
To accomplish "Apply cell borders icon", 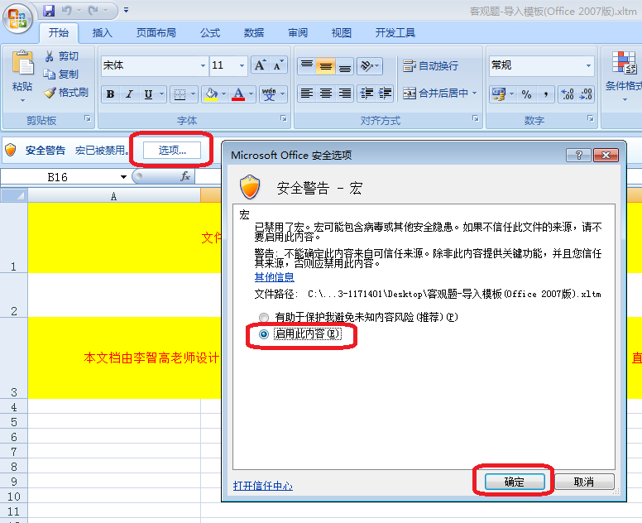I will click(x=180, y=94).
